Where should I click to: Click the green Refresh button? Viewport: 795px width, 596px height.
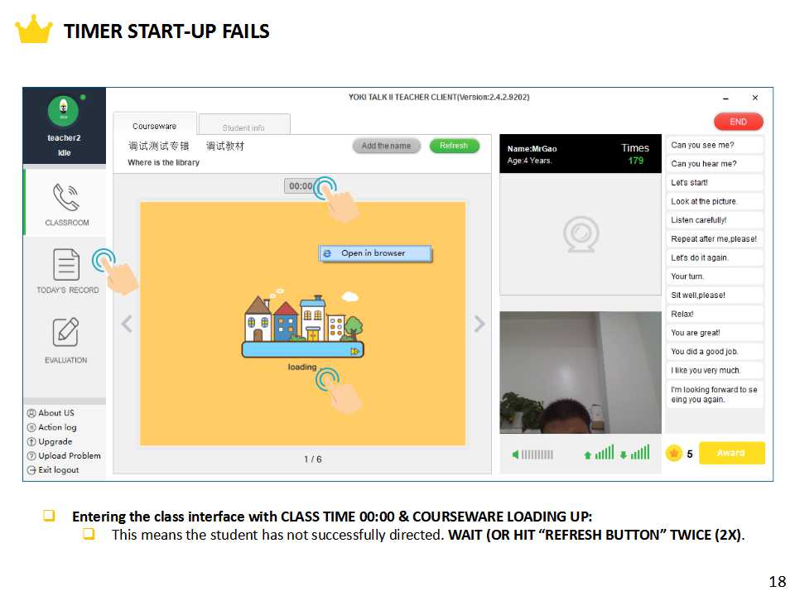coord(454,146)
